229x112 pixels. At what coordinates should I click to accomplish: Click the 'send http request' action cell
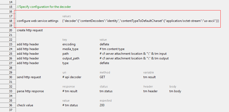(x=29, y=77)
